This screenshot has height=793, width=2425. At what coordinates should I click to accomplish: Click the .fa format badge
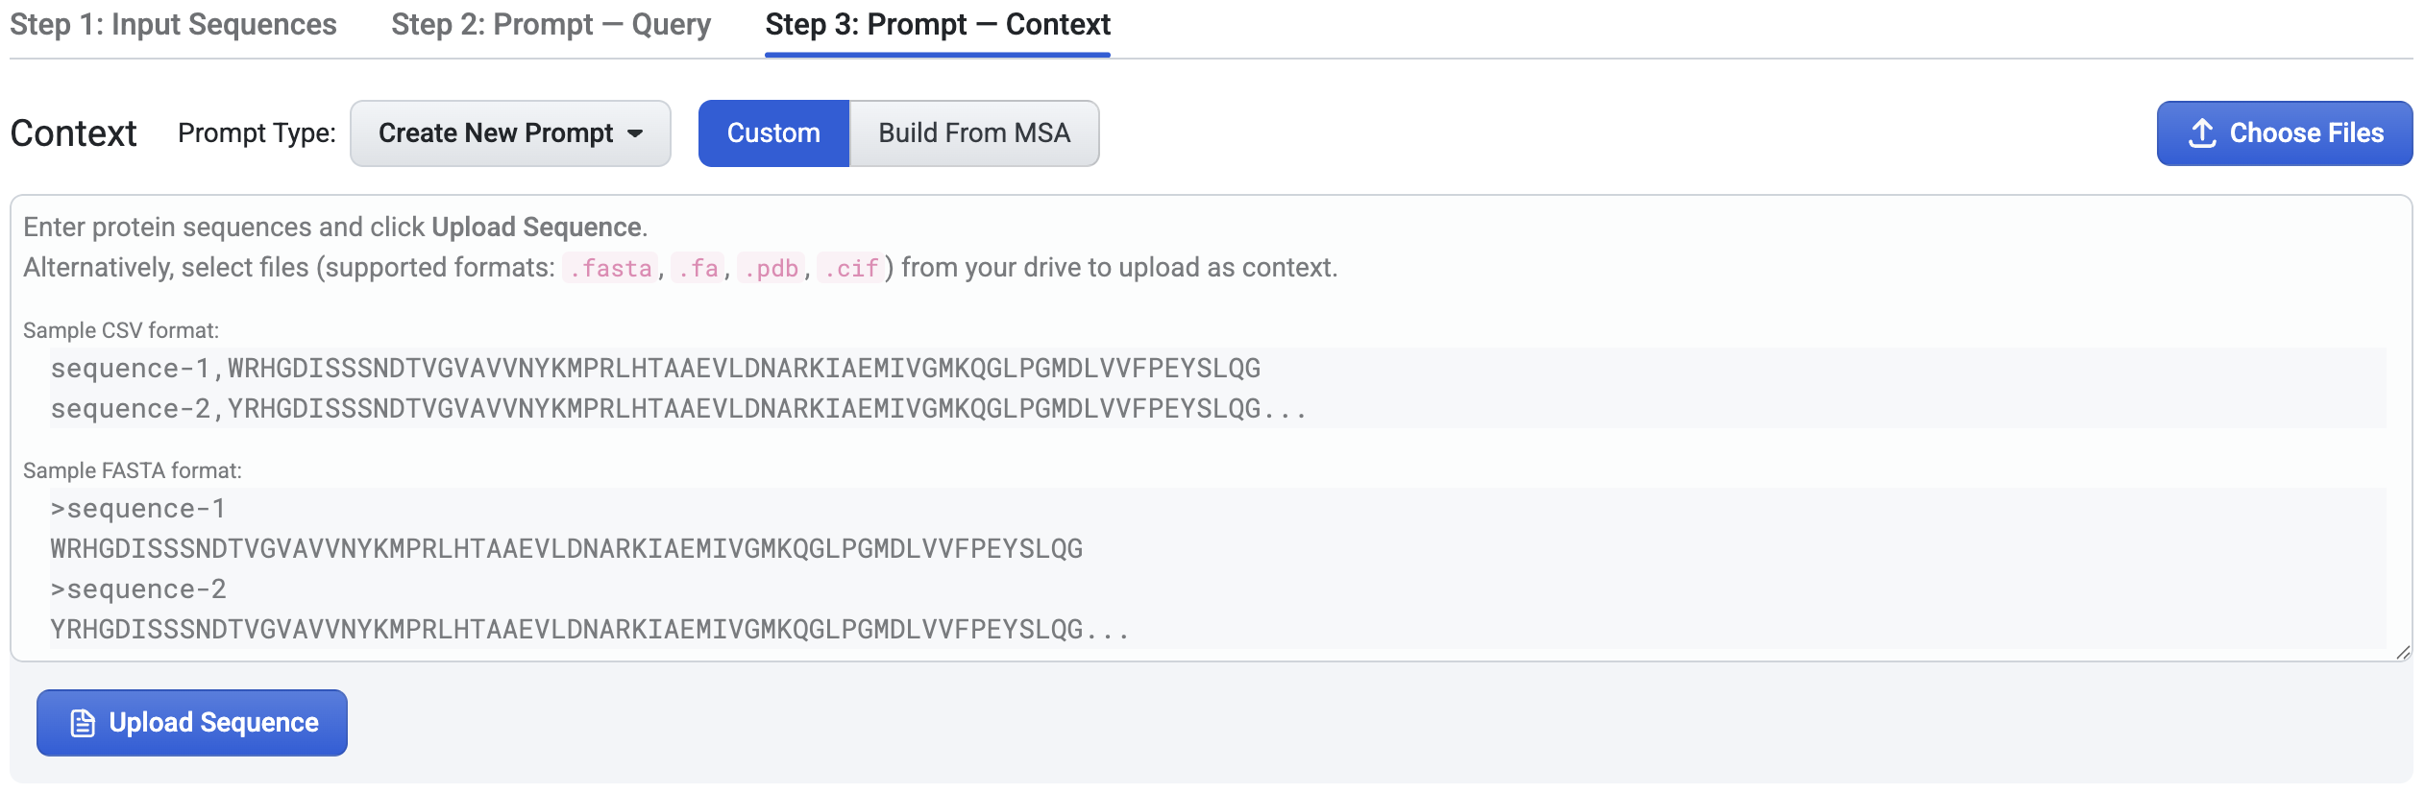(x=697, y=268)
